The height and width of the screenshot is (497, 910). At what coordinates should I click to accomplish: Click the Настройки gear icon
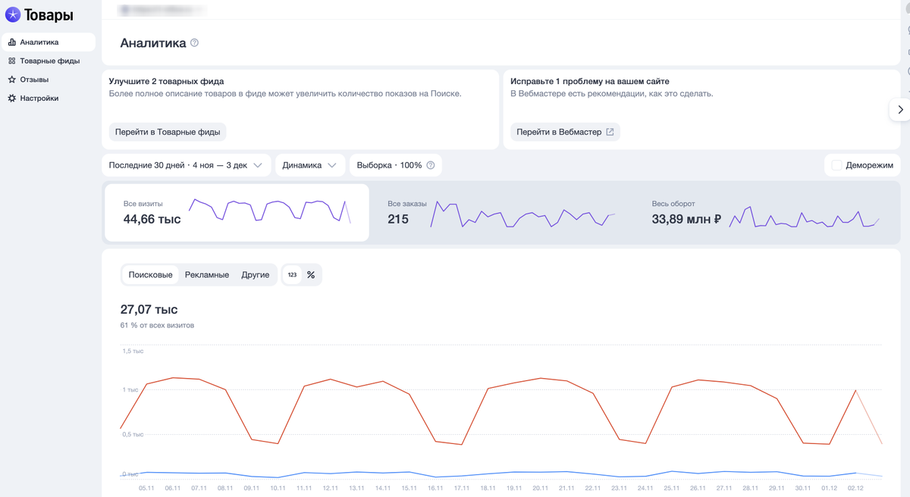click(x=12, y=98)
